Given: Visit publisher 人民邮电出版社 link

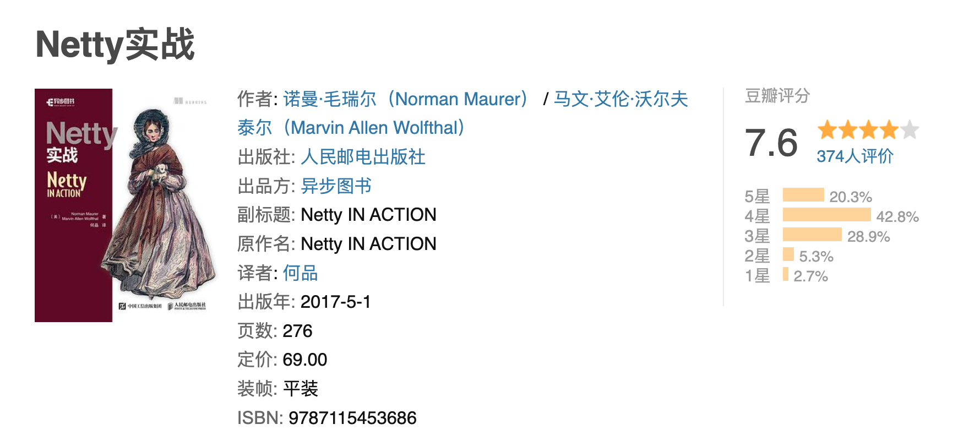Looking at the screenshot, I should click(x=363, y=157).
